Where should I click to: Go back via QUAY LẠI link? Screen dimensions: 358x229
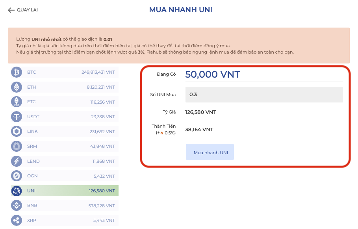27,10
